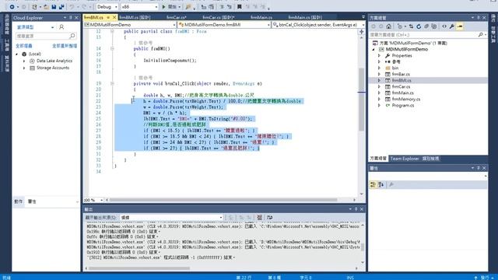Click the editor horizontal scrollbar
Viewport: 498px width, 280px height.
tap(223, 200)
